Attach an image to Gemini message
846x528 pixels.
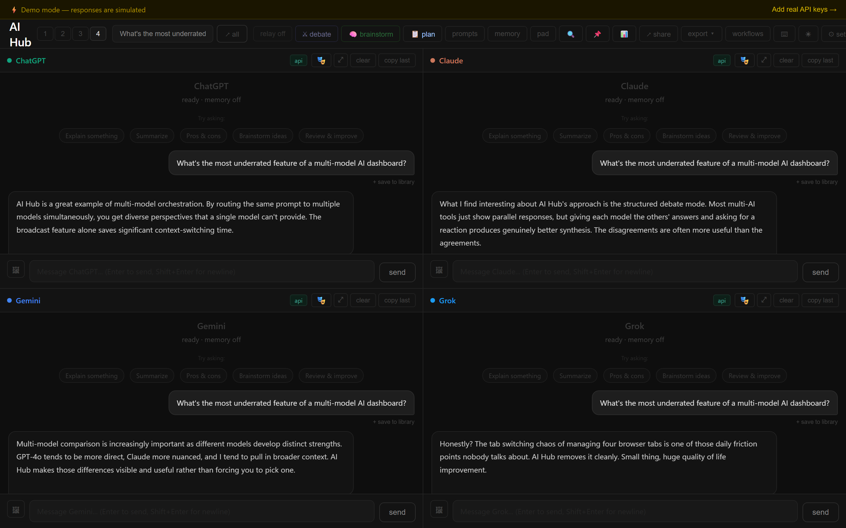[x=16, y=510]
